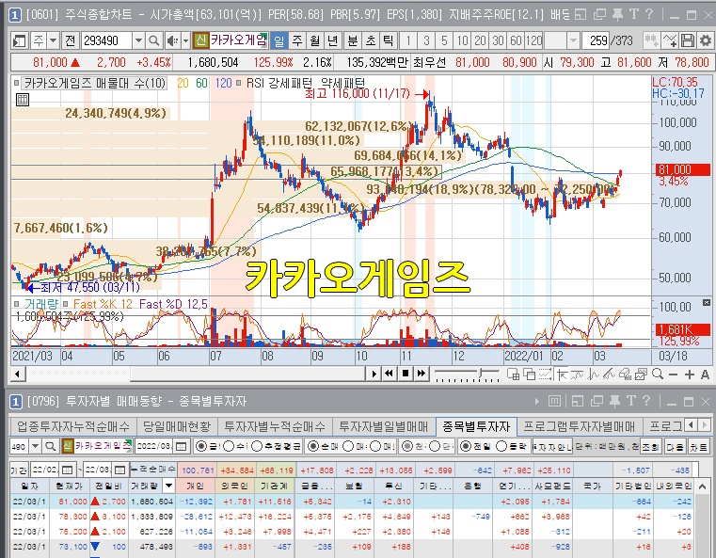Open the stock code 293490 dropdown
This screenshot has height=558, width=716.
pos(138,41)
